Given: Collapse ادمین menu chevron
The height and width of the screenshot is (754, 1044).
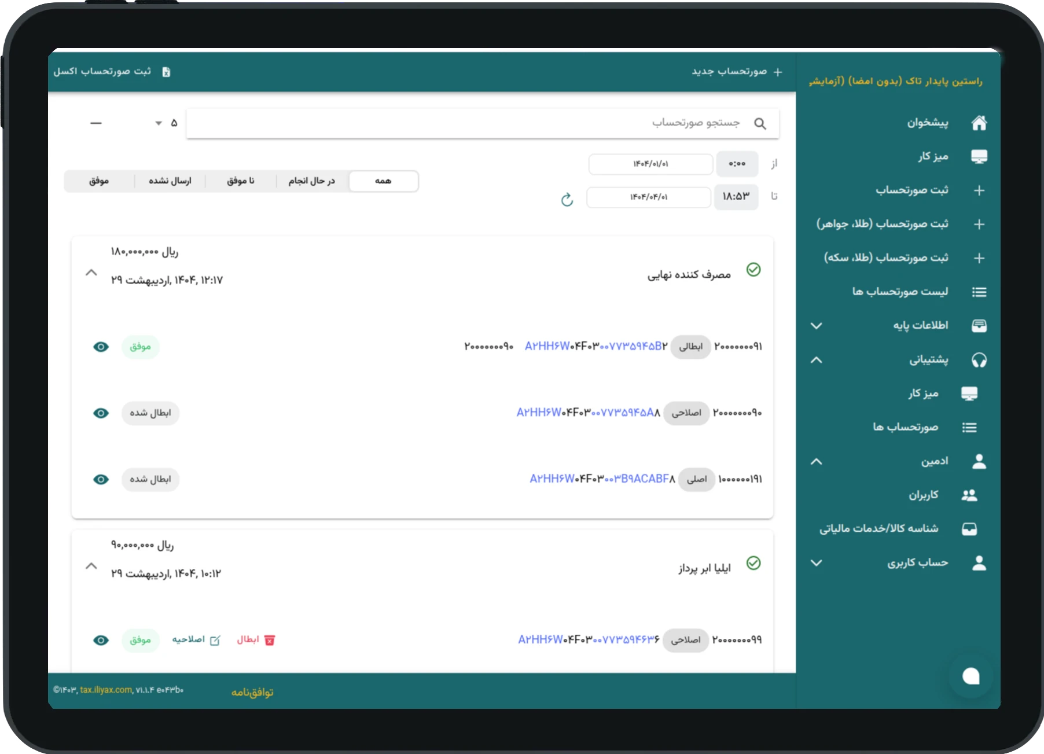Looking at the screenshot, I should pyautogui.click(x=816, y=461).
